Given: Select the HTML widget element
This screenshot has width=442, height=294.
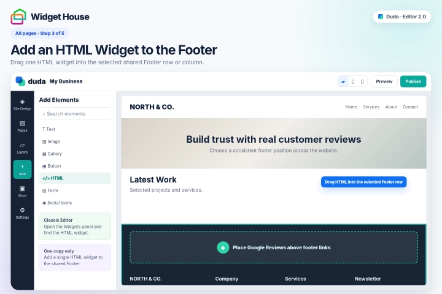Looking at the screenshot, I should pyautogui.click(x=75, y=178).
